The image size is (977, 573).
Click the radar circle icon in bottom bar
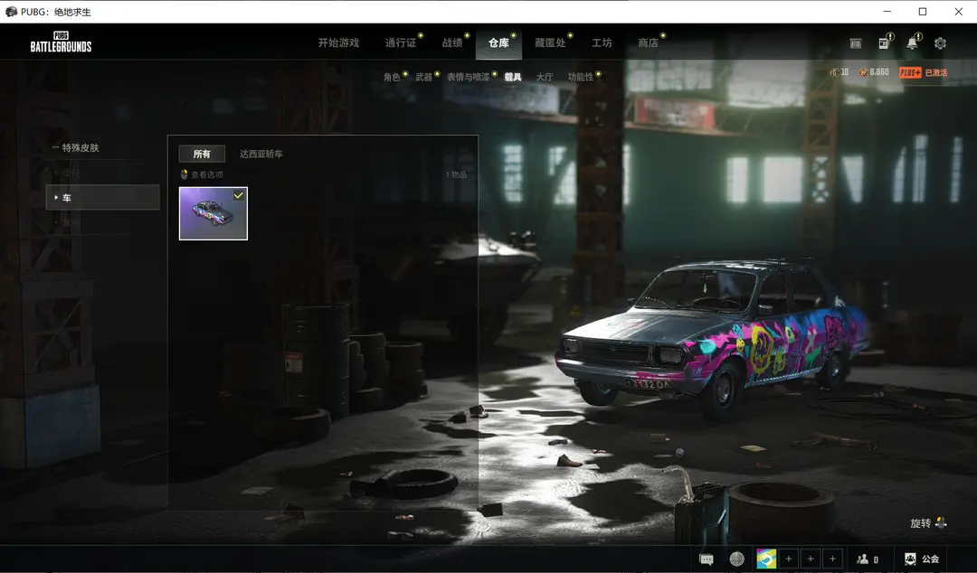(x=737, y=559)
